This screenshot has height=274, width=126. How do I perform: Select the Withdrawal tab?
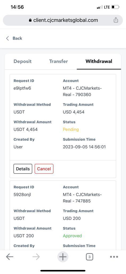click(x=99, y=61)
